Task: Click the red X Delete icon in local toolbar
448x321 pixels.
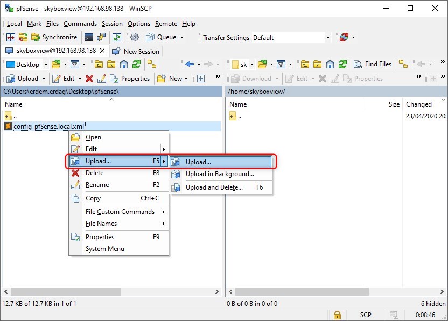Action: point(89,79)
